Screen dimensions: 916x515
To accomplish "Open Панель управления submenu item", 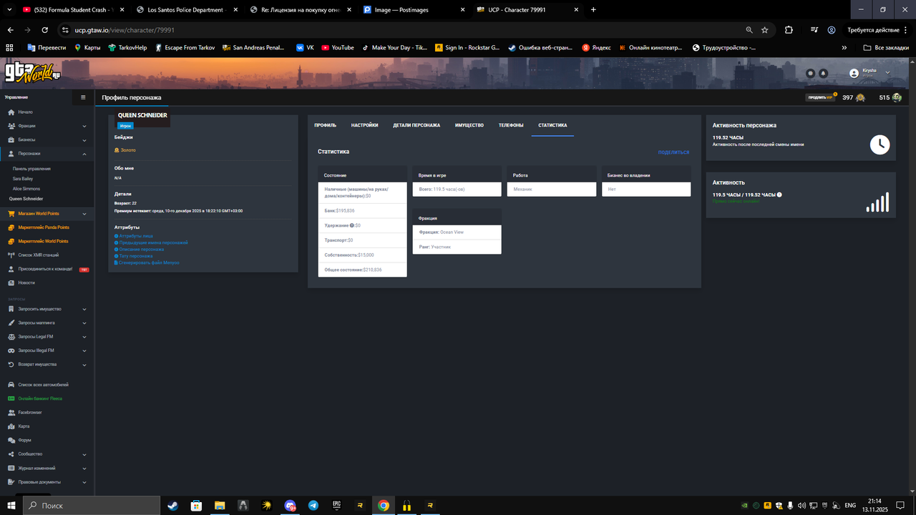I will point(31,169).
